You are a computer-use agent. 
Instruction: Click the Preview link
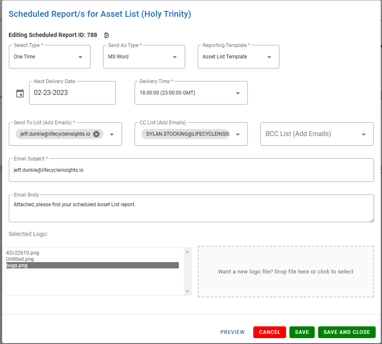232,332
